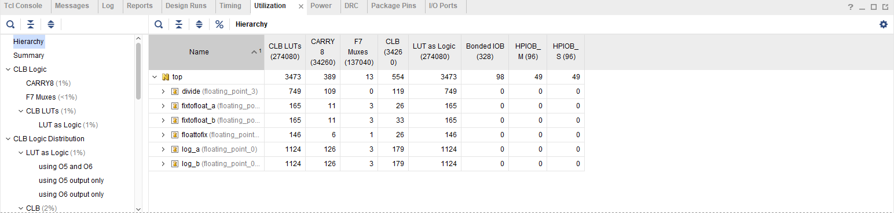
Task: Expand all items in left navigation panel
Action: click(x=50, y=24)
